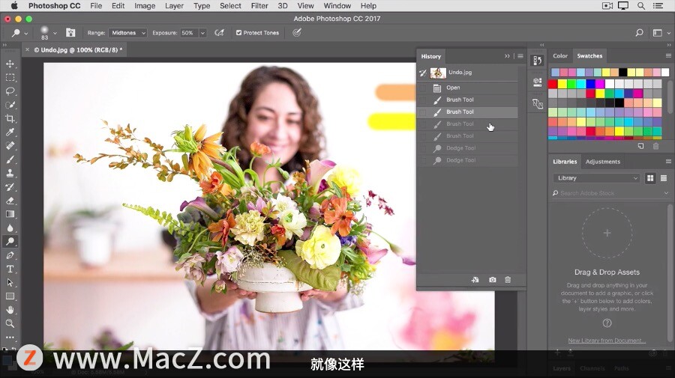The width and height of the screenshot is (675, 378).
Task: Select the Open history state
Action: pyautogui.click(x=467, y=88)
